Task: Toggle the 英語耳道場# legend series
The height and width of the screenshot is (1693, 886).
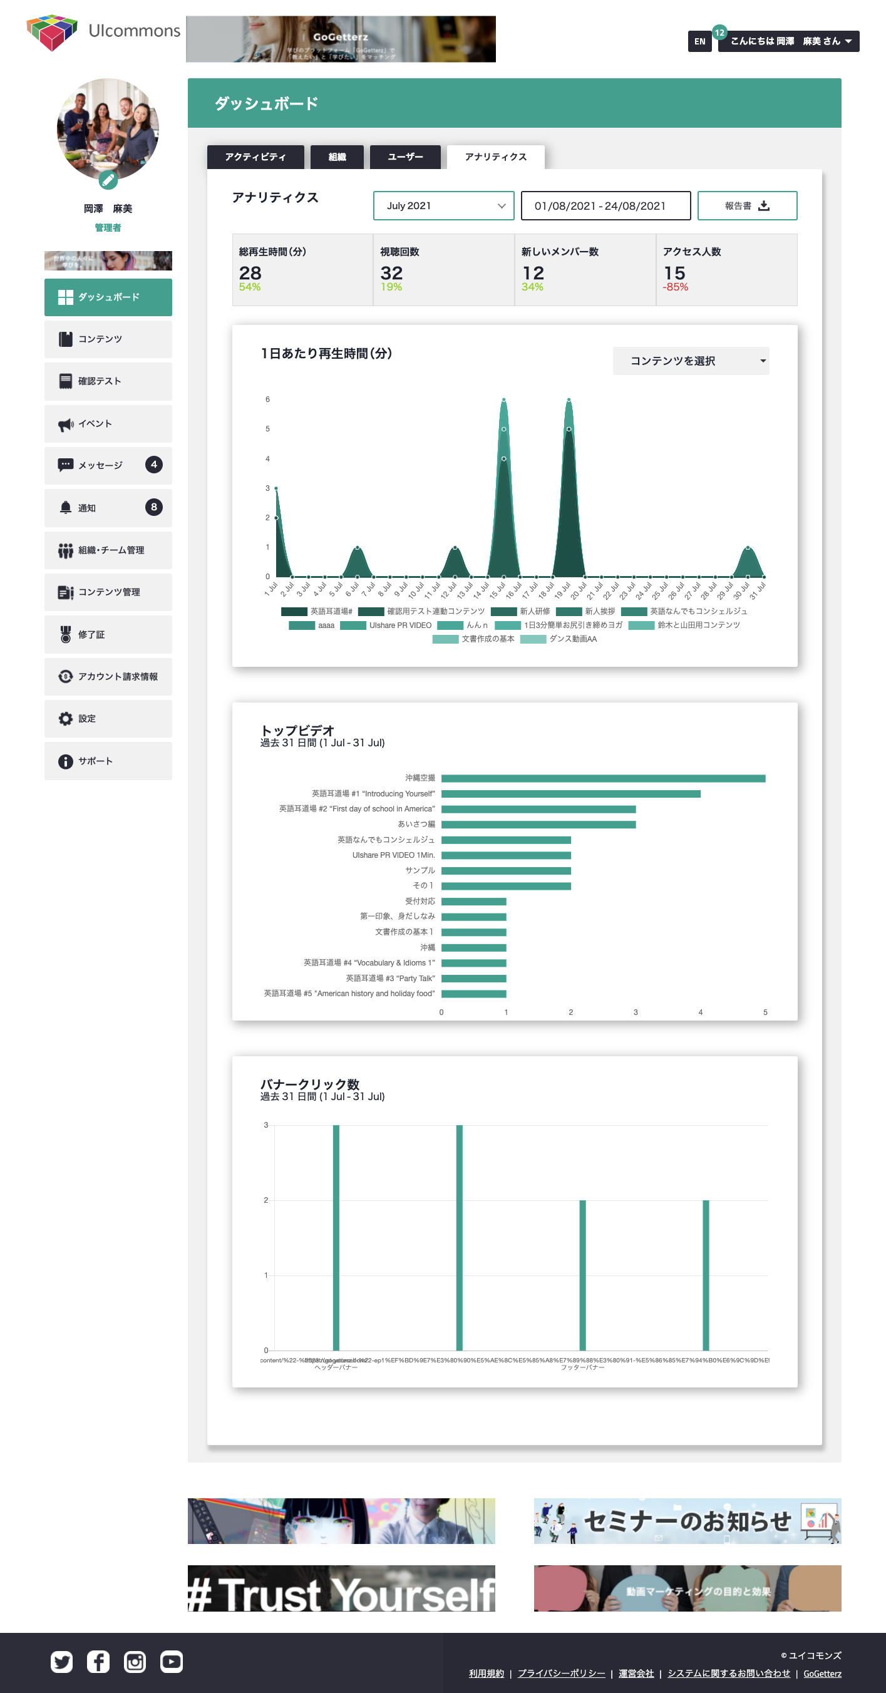Action: click(x=317, y=611)
